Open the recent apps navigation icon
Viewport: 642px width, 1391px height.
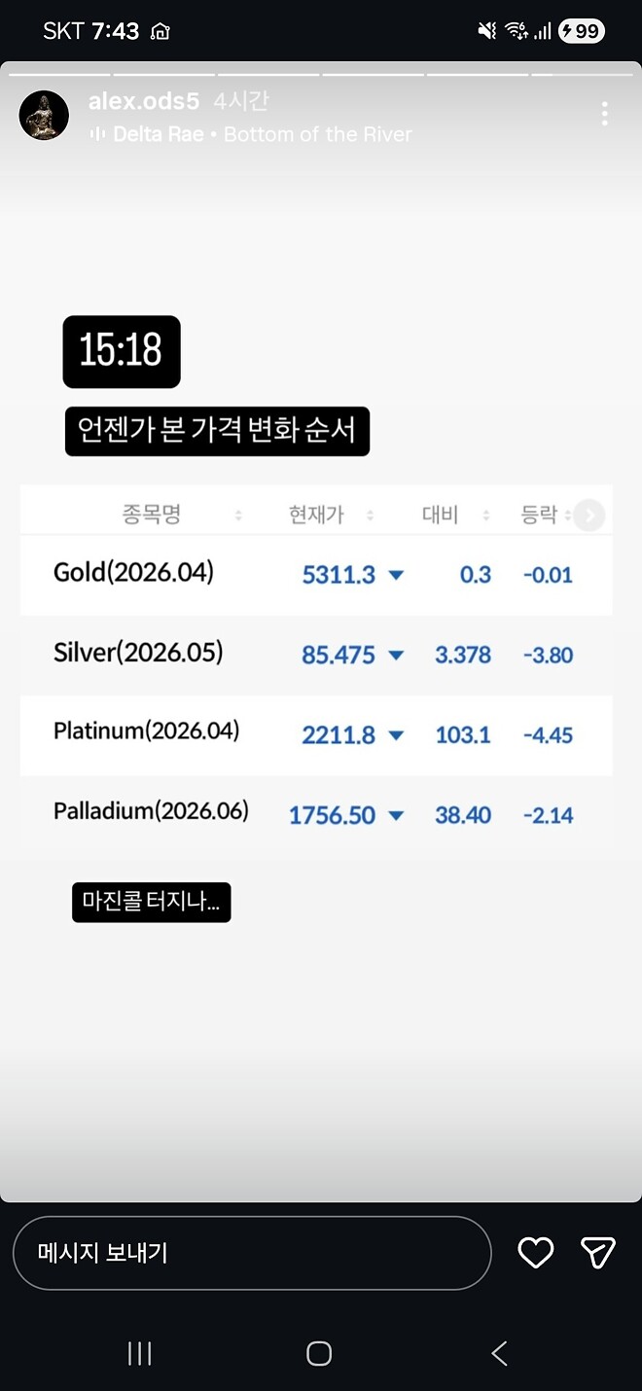click(x=139, y=1352)
